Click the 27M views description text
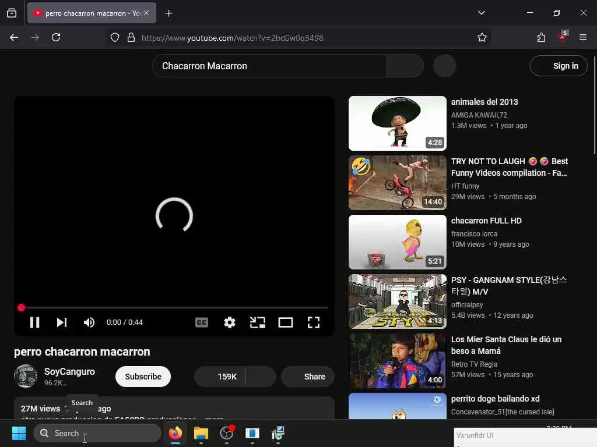The image size is (597, 447). coord(40,409)
